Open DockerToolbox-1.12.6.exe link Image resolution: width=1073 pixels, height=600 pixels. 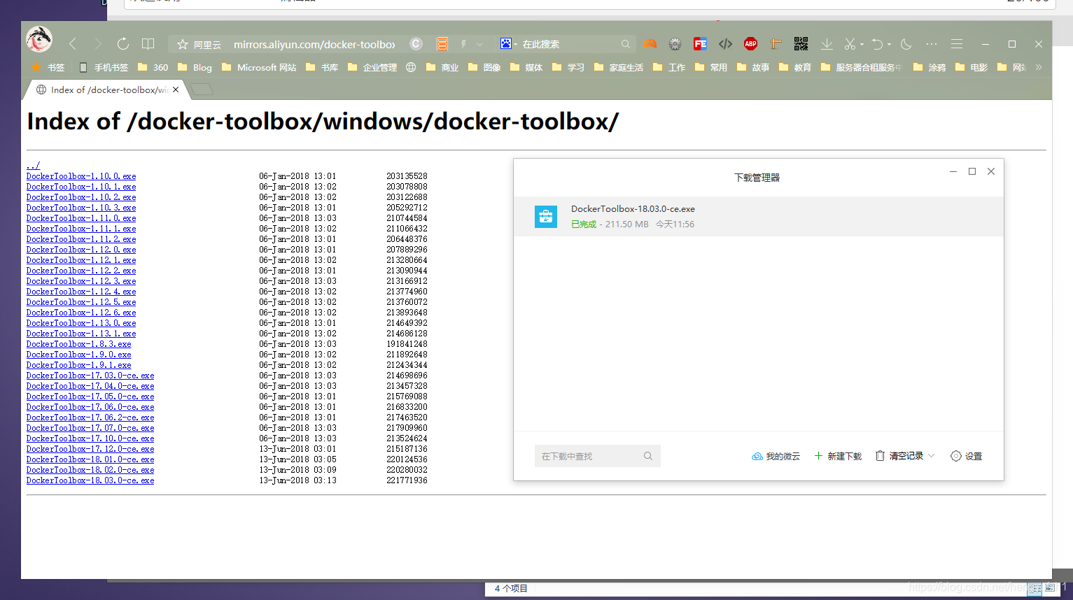(x=81, y=313)
